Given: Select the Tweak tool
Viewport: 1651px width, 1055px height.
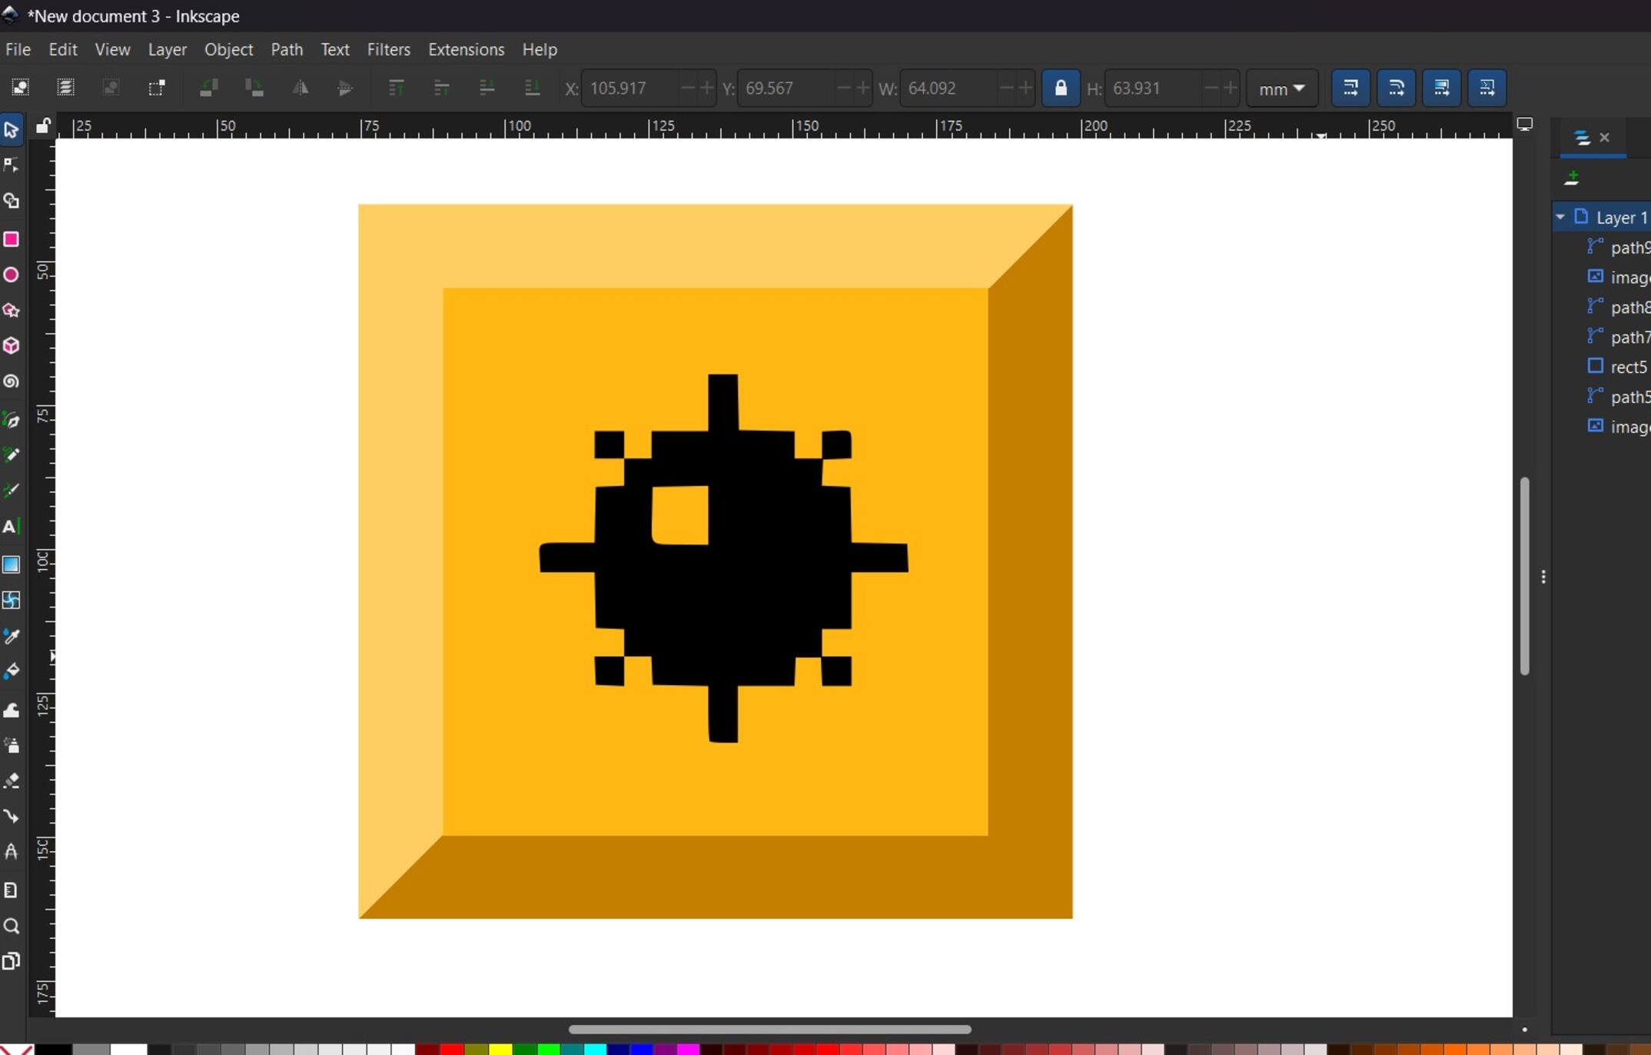Looking at the screenshot, I should pos(12,709).
